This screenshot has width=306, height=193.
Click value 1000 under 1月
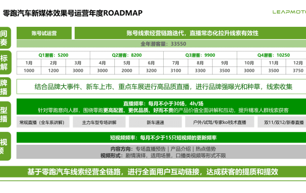point(29,71)
